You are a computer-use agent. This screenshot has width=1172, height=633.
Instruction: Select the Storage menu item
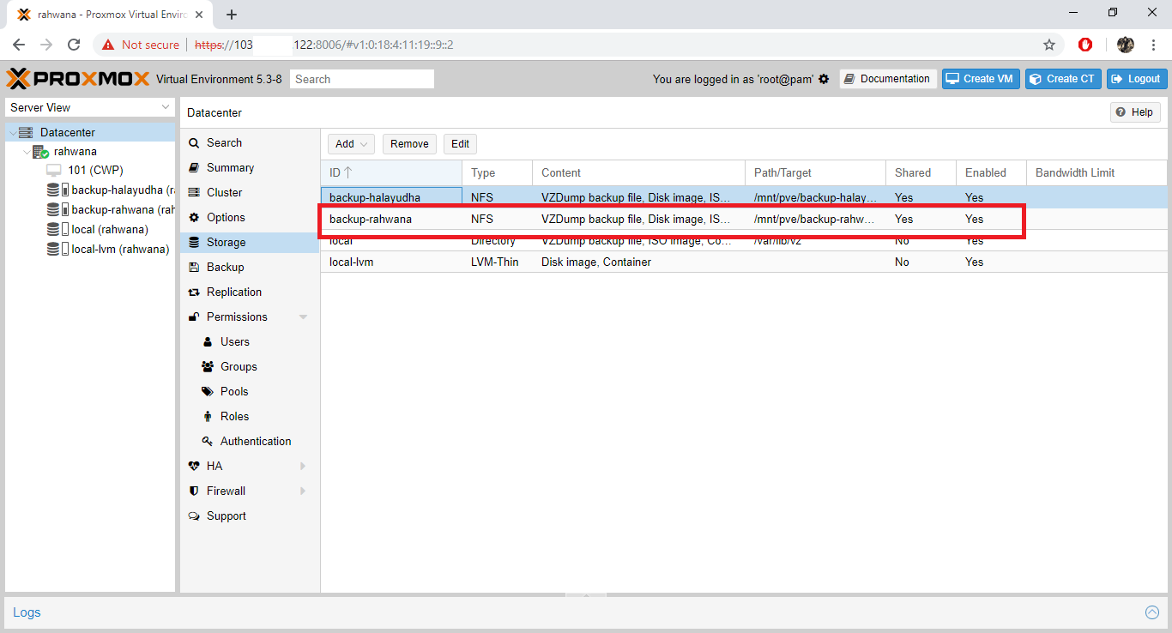250,243
